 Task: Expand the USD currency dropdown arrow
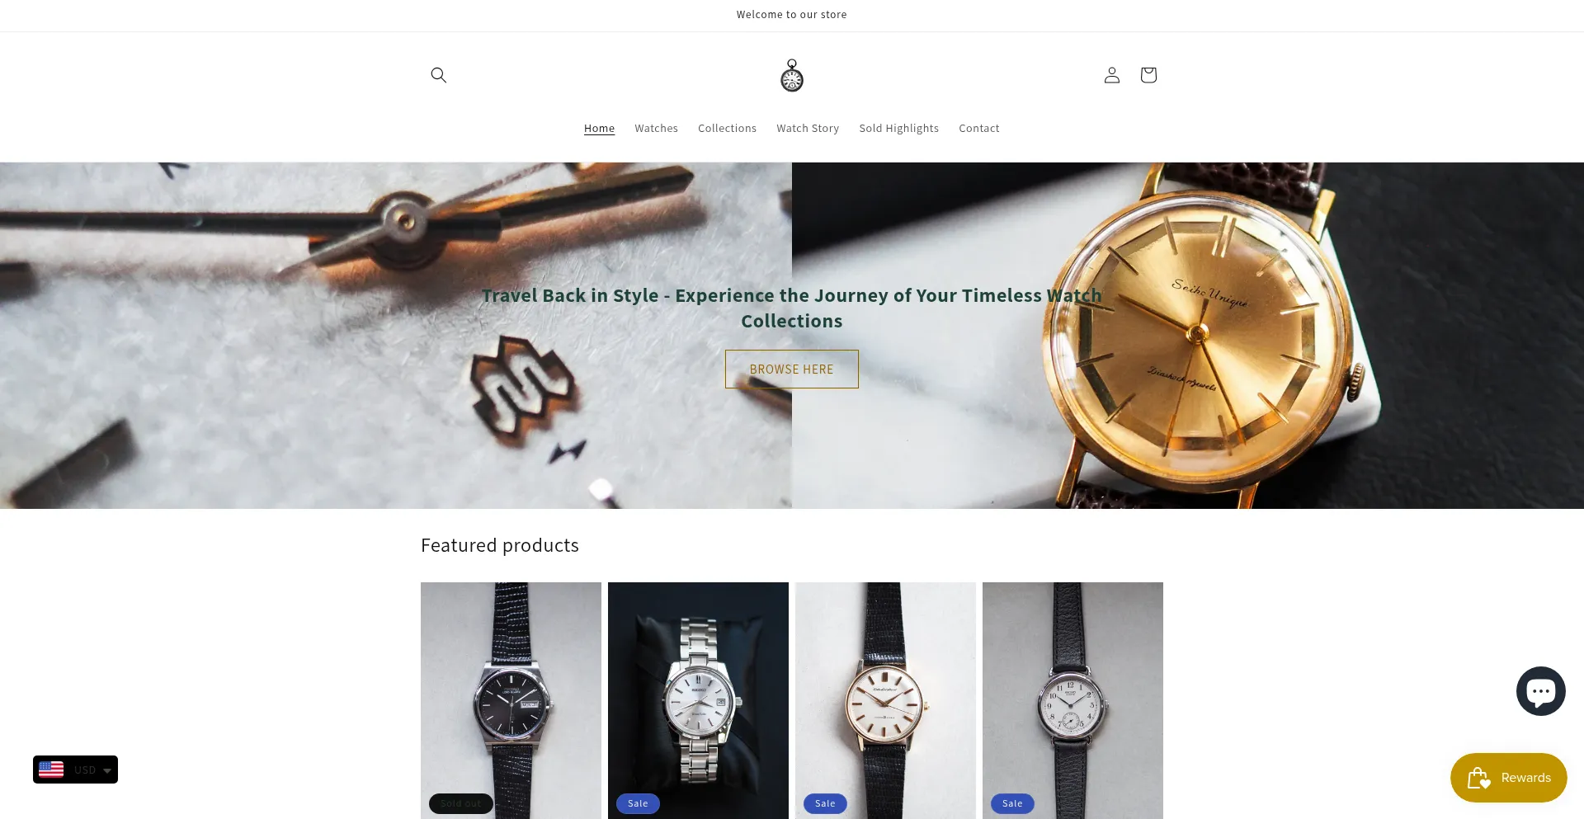point(107,770)
